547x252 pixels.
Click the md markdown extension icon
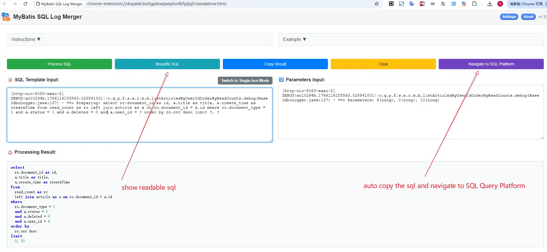tap(433, 4)
